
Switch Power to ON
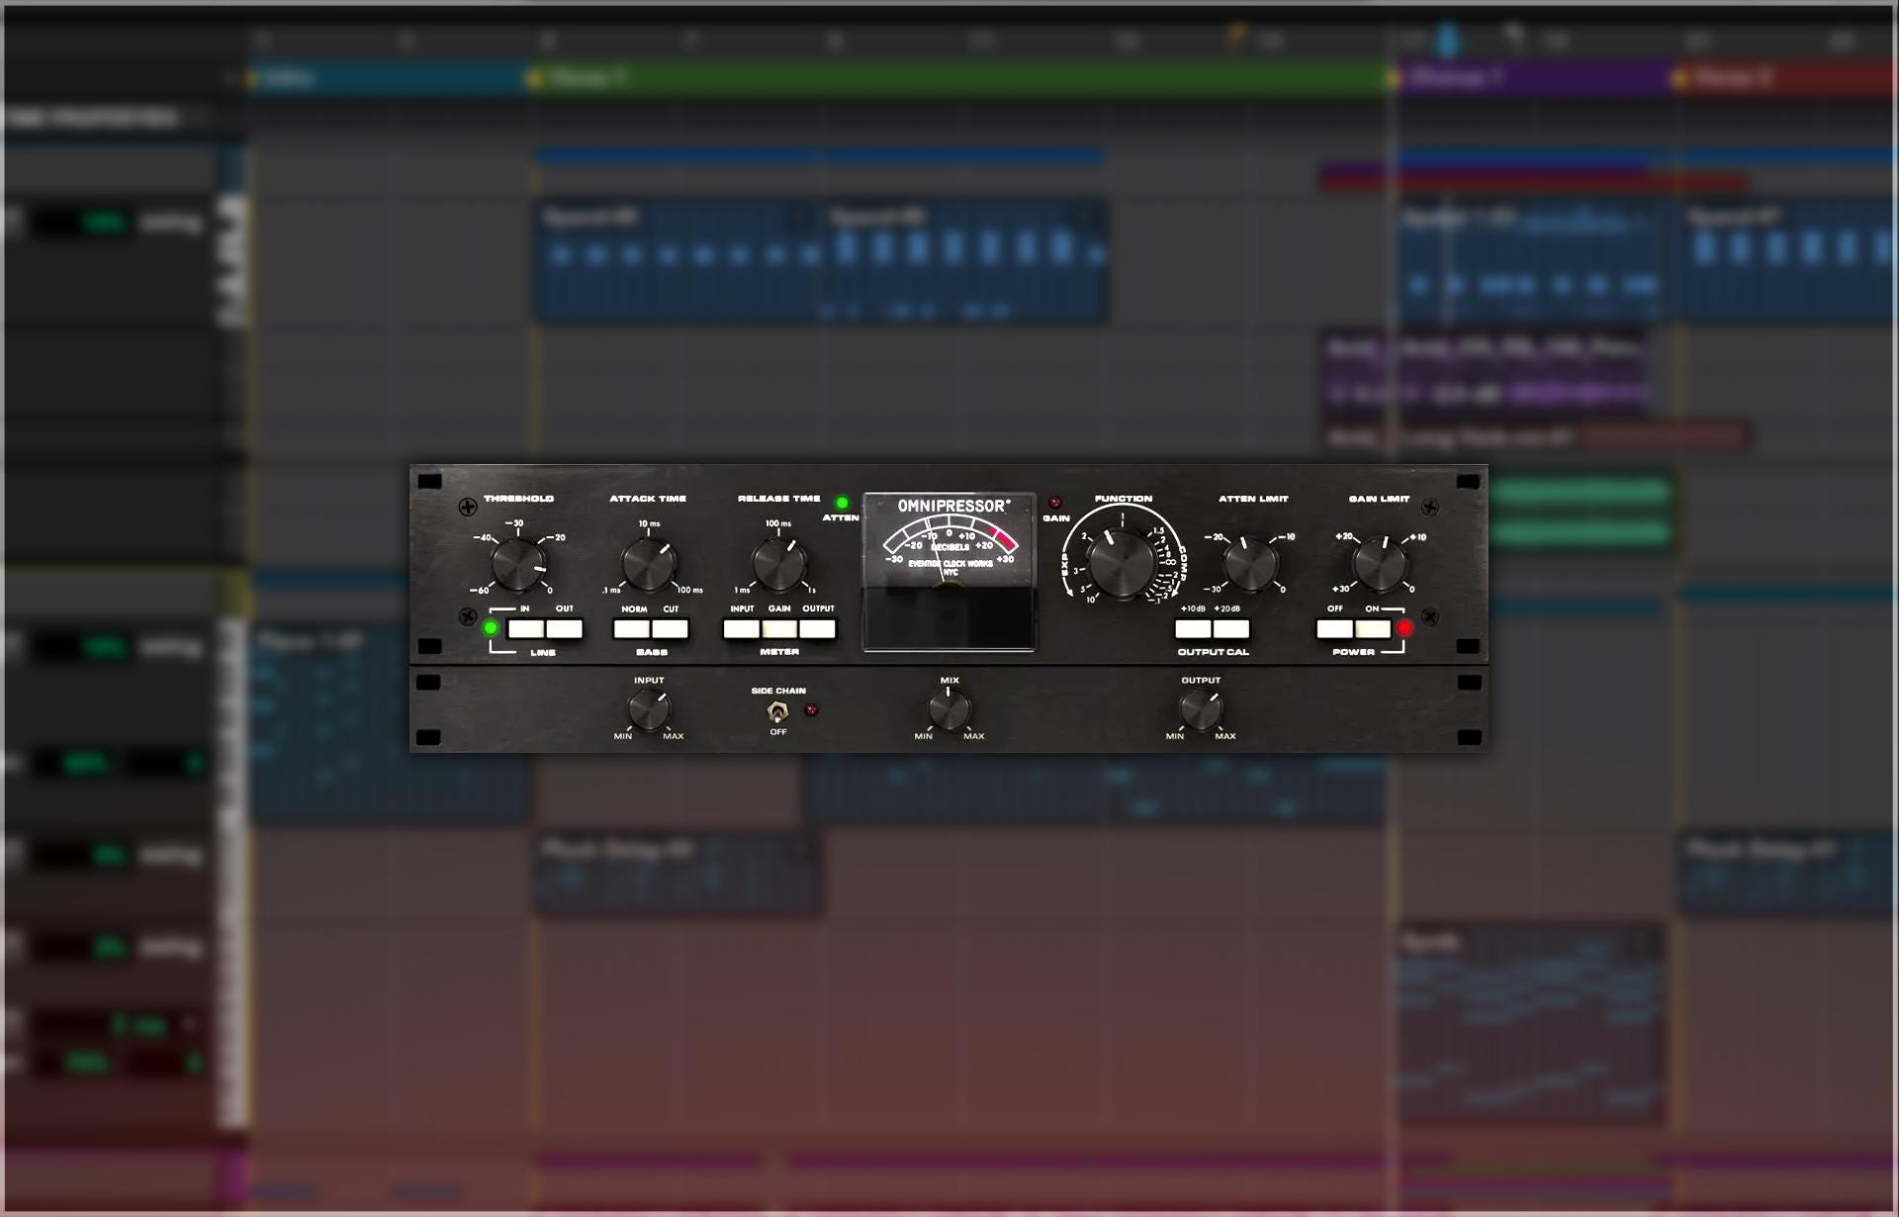point(1373,629)
